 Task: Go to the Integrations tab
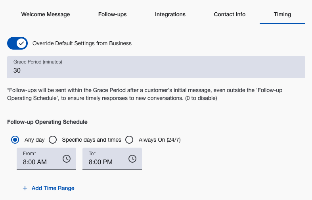pyautogui.click(x=170, y=15)
